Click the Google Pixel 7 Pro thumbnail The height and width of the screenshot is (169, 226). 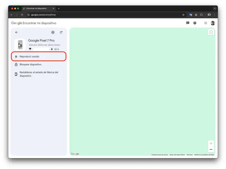pyautogui.click(x=20, y=45)
